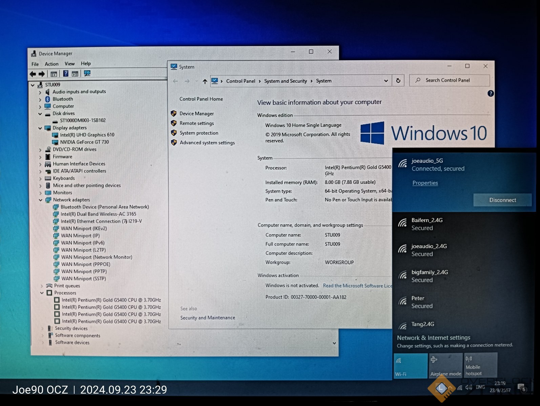The height and width of the screenshot is (406, 540).
Task: Collapse the Display adapters category
Action: (x=40, y=128)
